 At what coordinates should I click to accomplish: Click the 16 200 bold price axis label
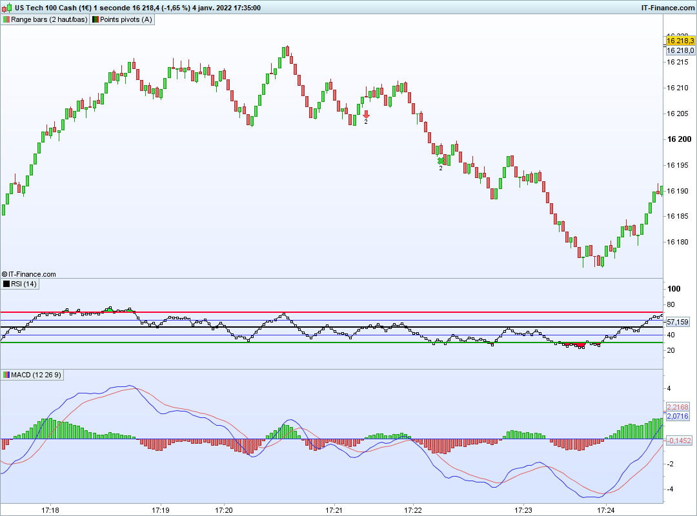679,139
